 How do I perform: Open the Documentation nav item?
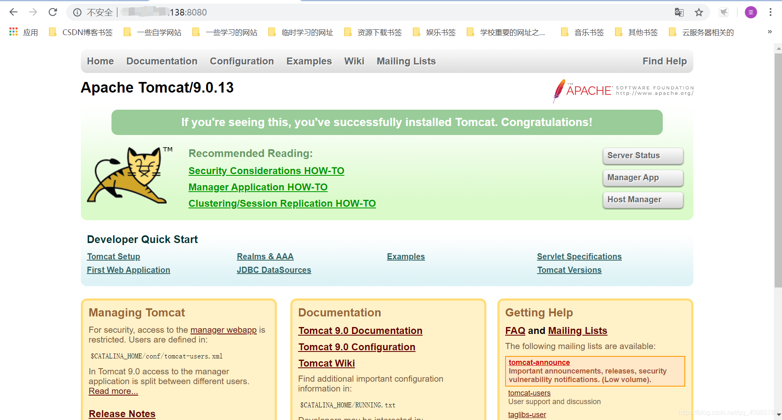point(162,61)
